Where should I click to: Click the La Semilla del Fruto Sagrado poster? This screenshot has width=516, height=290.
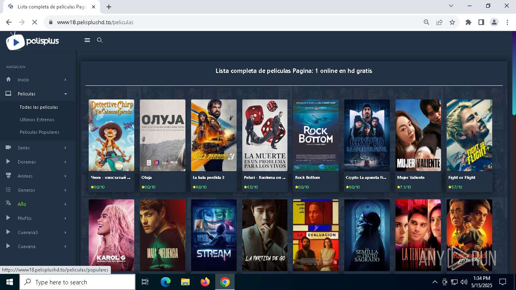pos(367,235)
